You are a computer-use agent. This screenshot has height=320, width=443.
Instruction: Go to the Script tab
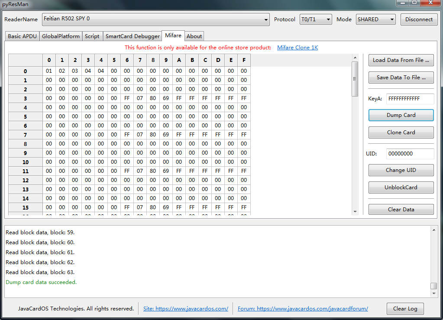(x=92, y=36)
